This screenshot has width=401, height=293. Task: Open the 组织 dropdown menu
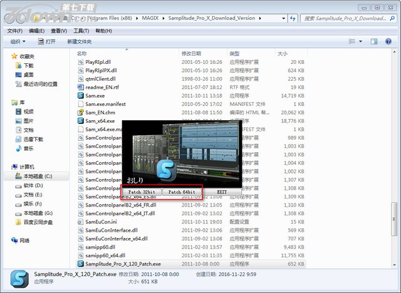[18, 41]
